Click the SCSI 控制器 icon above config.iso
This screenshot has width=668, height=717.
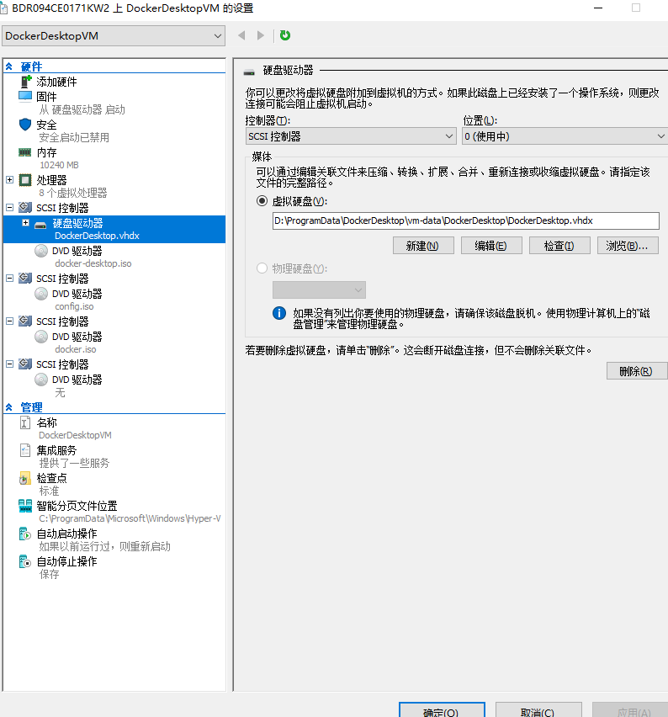pos(25,278)
